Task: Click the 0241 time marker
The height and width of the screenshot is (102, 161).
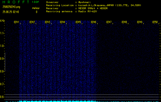Action: click(16, 22)
